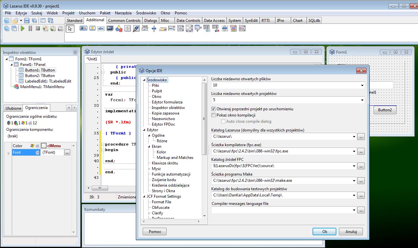The image size is (418, 248).
Task: Select the TStaticText abc component
Action: [101, 28]
